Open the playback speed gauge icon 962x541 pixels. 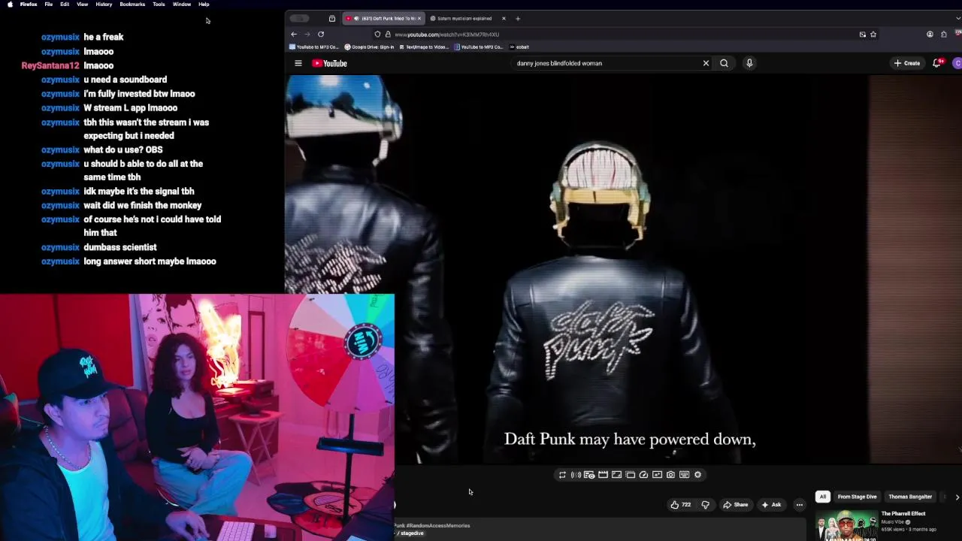click(643, 475)
